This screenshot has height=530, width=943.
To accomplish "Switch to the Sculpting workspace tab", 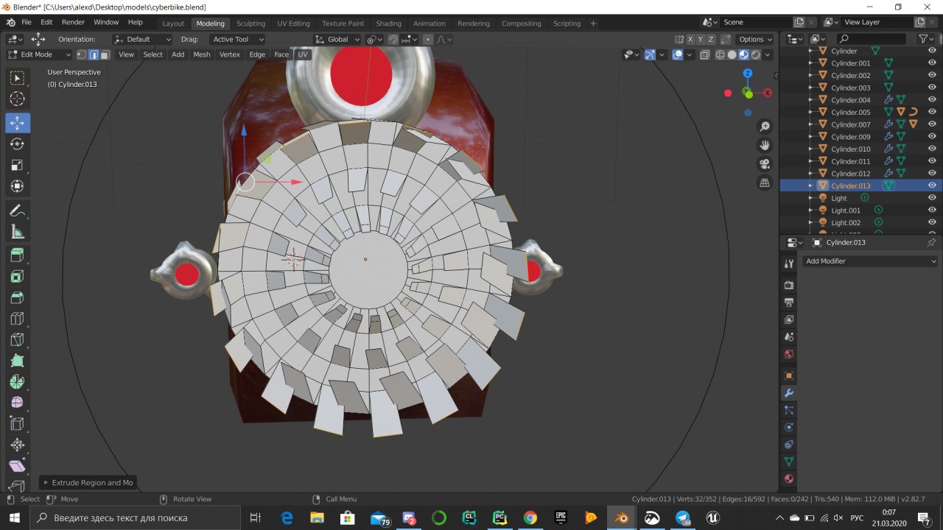I will pyautogui.click(x=250, y=24).
